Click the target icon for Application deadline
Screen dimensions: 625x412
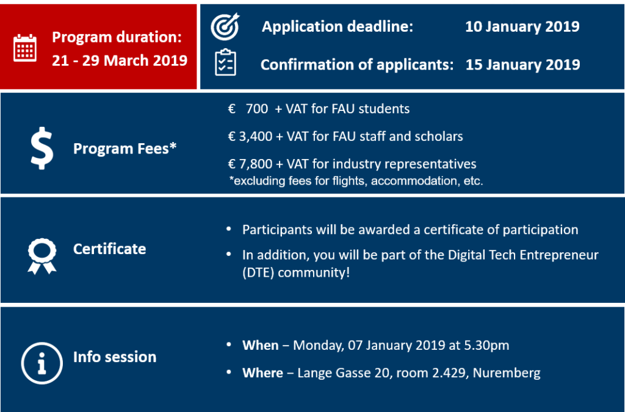(225, 26)
